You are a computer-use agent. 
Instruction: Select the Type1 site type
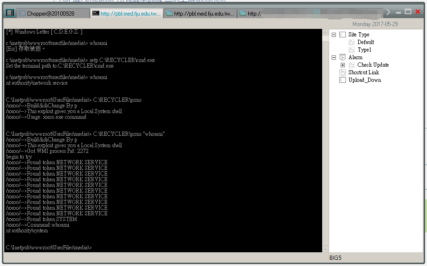click(364, 50)
